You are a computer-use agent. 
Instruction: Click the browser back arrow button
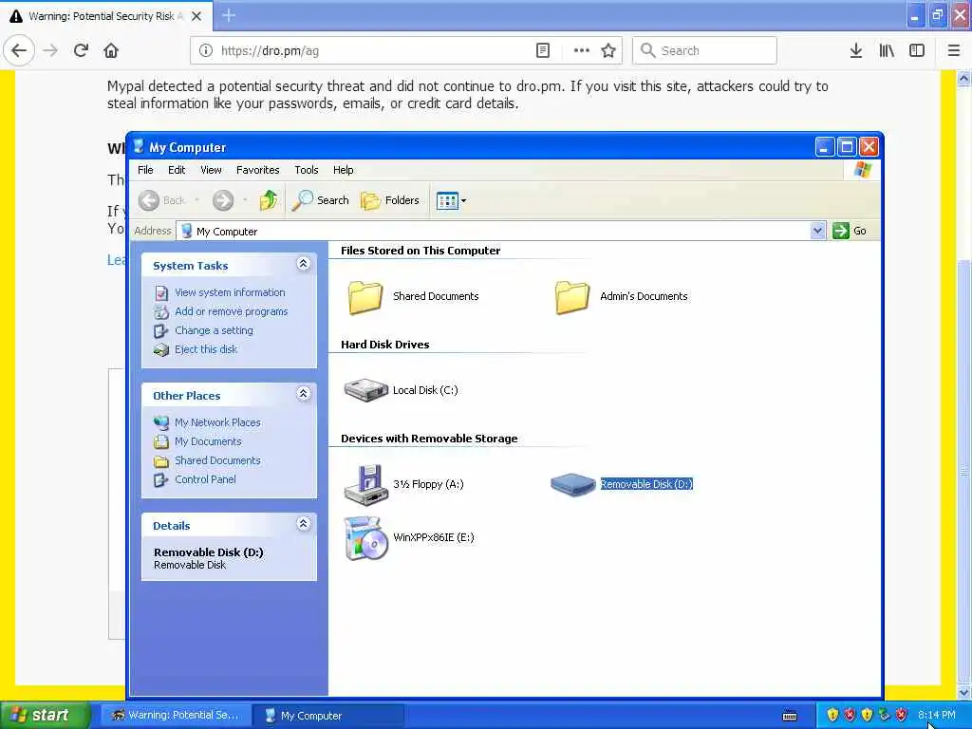point(19,50)
